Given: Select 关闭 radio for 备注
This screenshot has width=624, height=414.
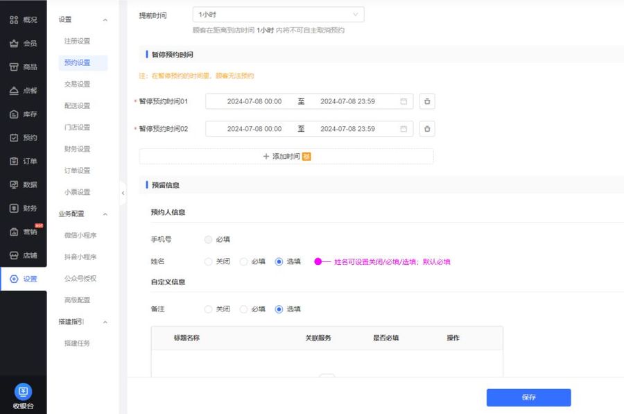Looking at the screenshot, I should (209, 309).
